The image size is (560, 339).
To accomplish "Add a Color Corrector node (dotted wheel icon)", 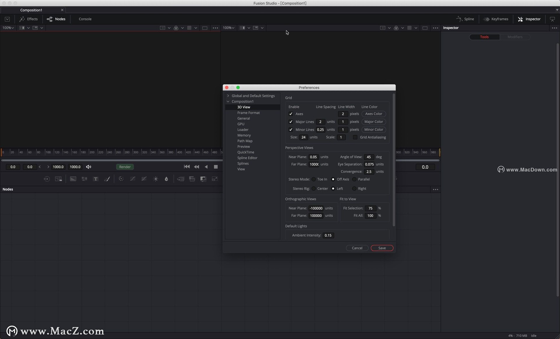I will pos(121,179).
